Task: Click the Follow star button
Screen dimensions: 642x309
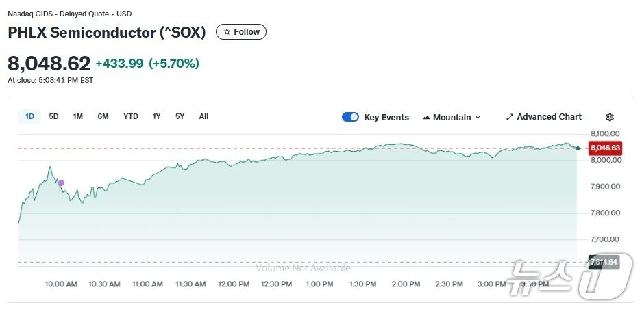Action: (x=241, y=32)
